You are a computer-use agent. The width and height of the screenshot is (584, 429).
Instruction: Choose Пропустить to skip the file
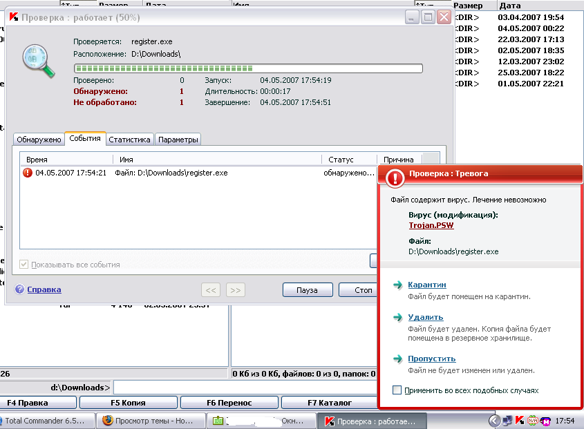coord(432,359)
